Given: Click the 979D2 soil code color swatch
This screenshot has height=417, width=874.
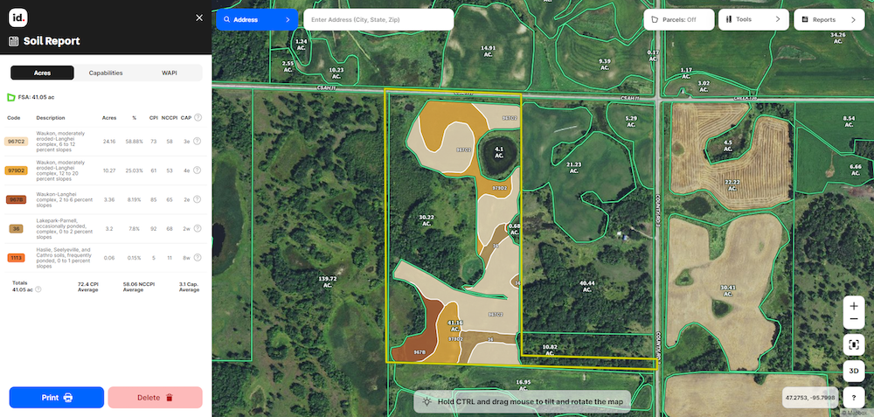Looking at the screenshot, I should [17, 170].
